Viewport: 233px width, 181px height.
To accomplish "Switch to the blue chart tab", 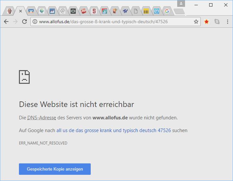I will click(52, 11).
